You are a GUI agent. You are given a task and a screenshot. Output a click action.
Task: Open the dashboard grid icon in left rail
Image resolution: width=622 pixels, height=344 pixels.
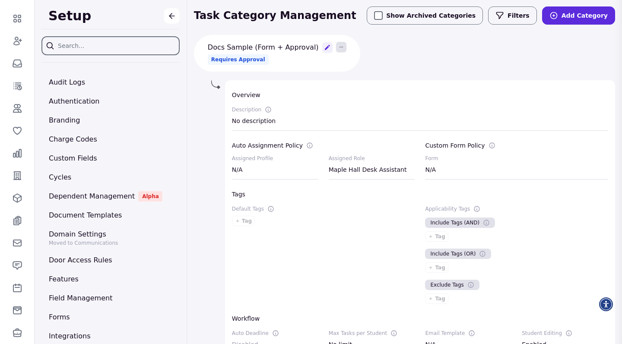17,19
